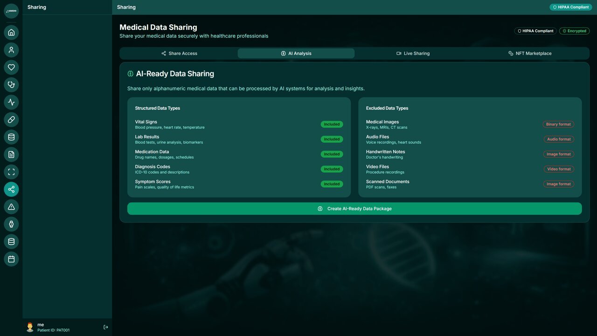This screenshot has width=597, height=336.
Task: Select the 'Diagnosis Codes' row label
Action: click(153, 167)
